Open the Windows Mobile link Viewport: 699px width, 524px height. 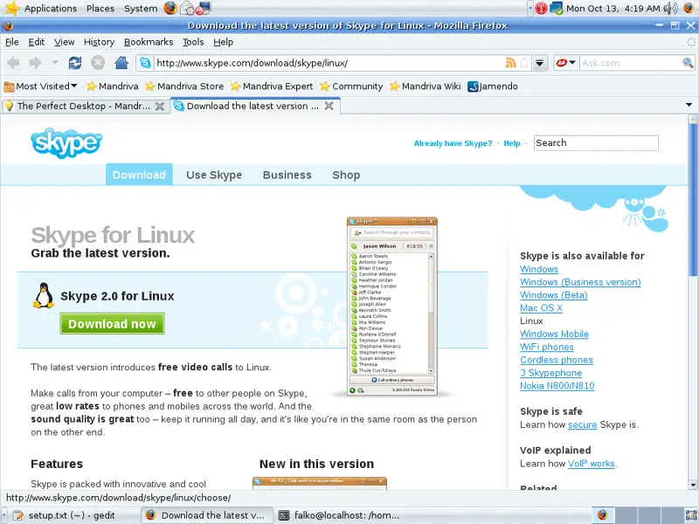[554, 334]
